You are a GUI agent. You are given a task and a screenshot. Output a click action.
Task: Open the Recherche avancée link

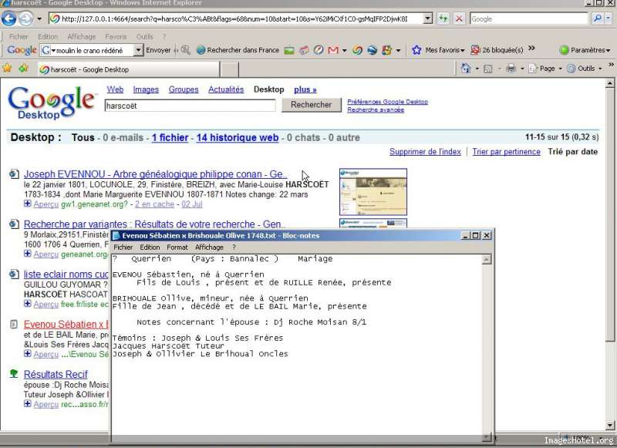pyautogui.click(x=376, y=109)
